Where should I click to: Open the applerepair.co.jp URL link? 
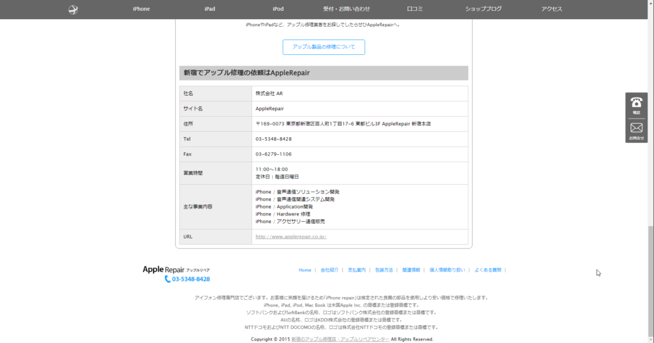pyautogui.click(x=291, y=237)
